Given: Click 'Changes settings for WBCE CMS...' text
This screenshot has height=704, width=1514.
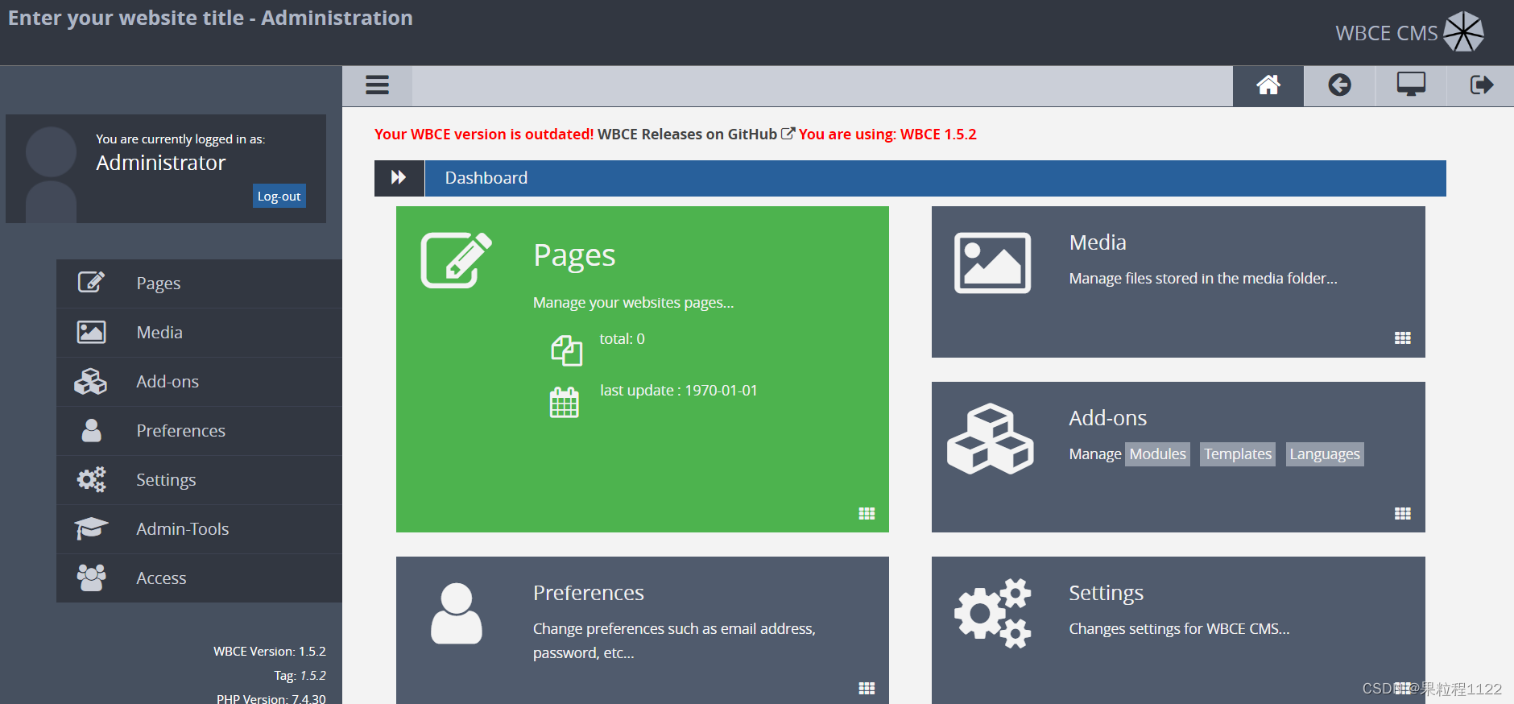Looking at the screenshot, I should [x=1180, y=629].
